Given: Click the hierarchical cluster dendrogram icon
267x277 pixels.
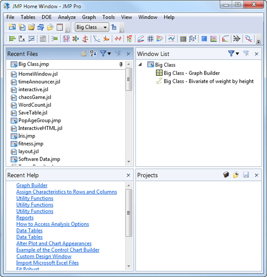Looking at the screenshot, I should [160, 39].
